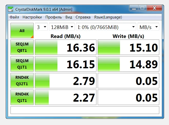Open the Справка menu

(83, 17)
